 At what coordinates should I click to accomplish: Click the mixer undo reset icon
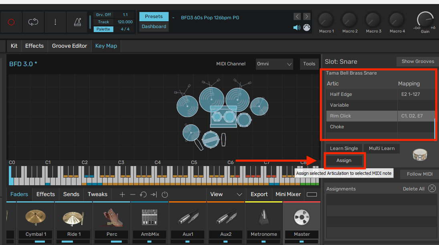(x=143, y=194)
